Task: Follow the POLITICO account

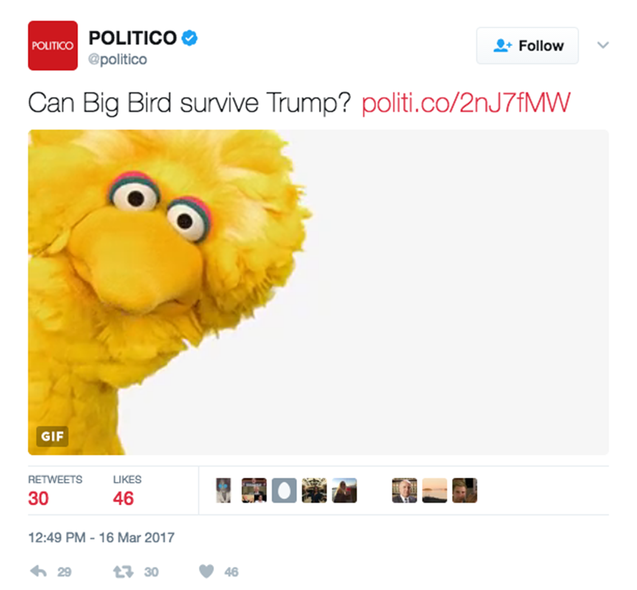Action: pos(527,45)
